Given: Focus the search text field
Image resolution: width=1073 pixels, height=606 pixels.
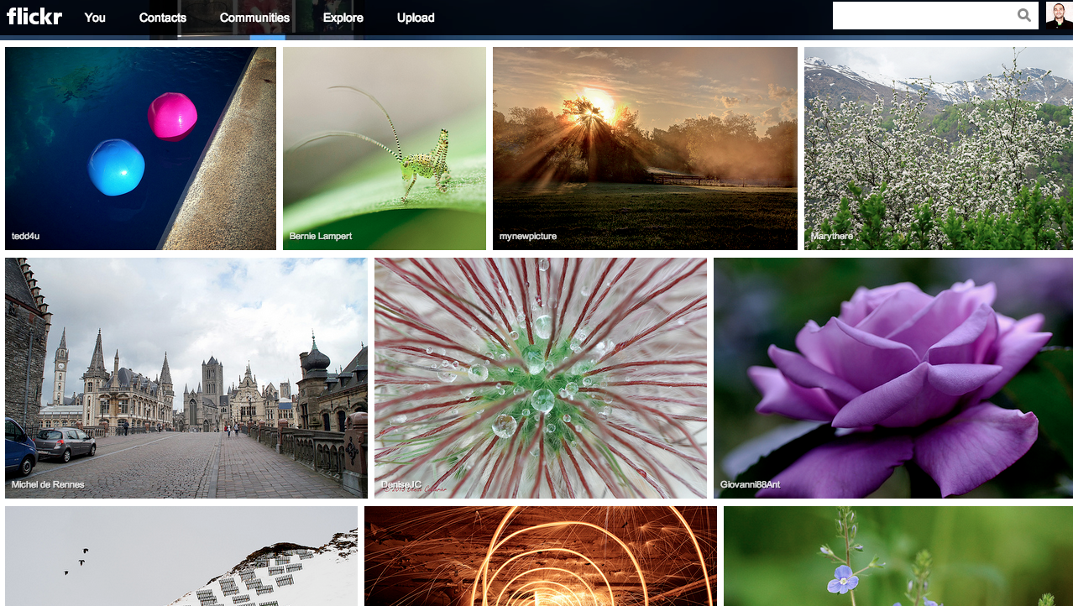Looking at the screenshot, I should click(x=924, y=15).
